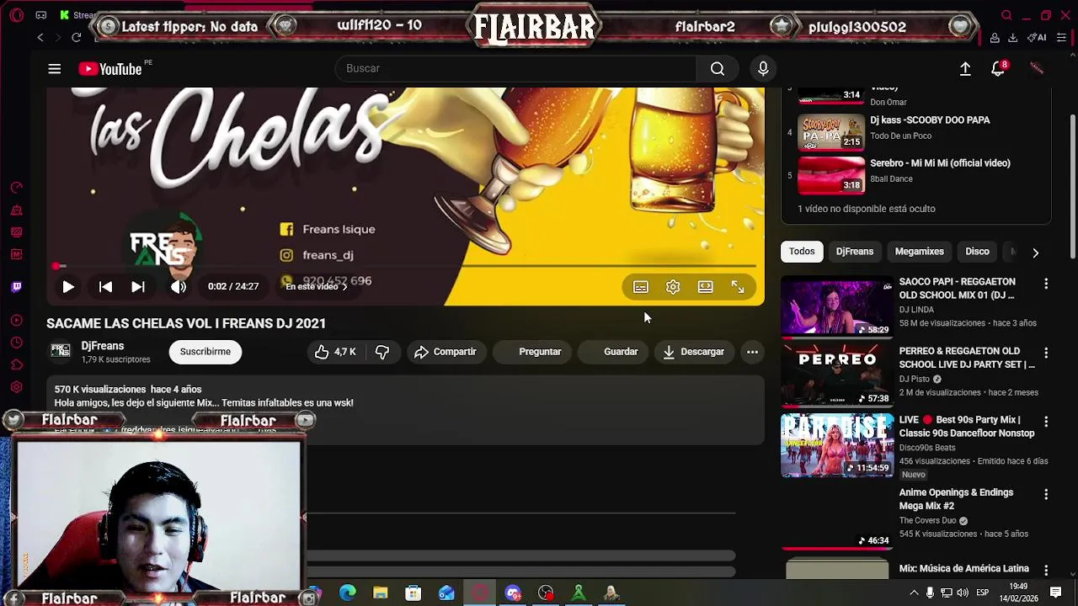The height and width of the screenshot is (606, 1078).
Task: Open File Explorer from taskbar
Action: (380, 593)
